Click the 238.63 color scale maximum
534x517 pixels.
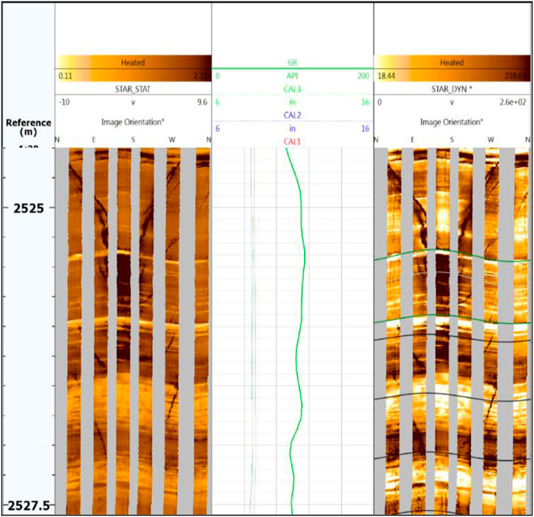click(517, 76)
